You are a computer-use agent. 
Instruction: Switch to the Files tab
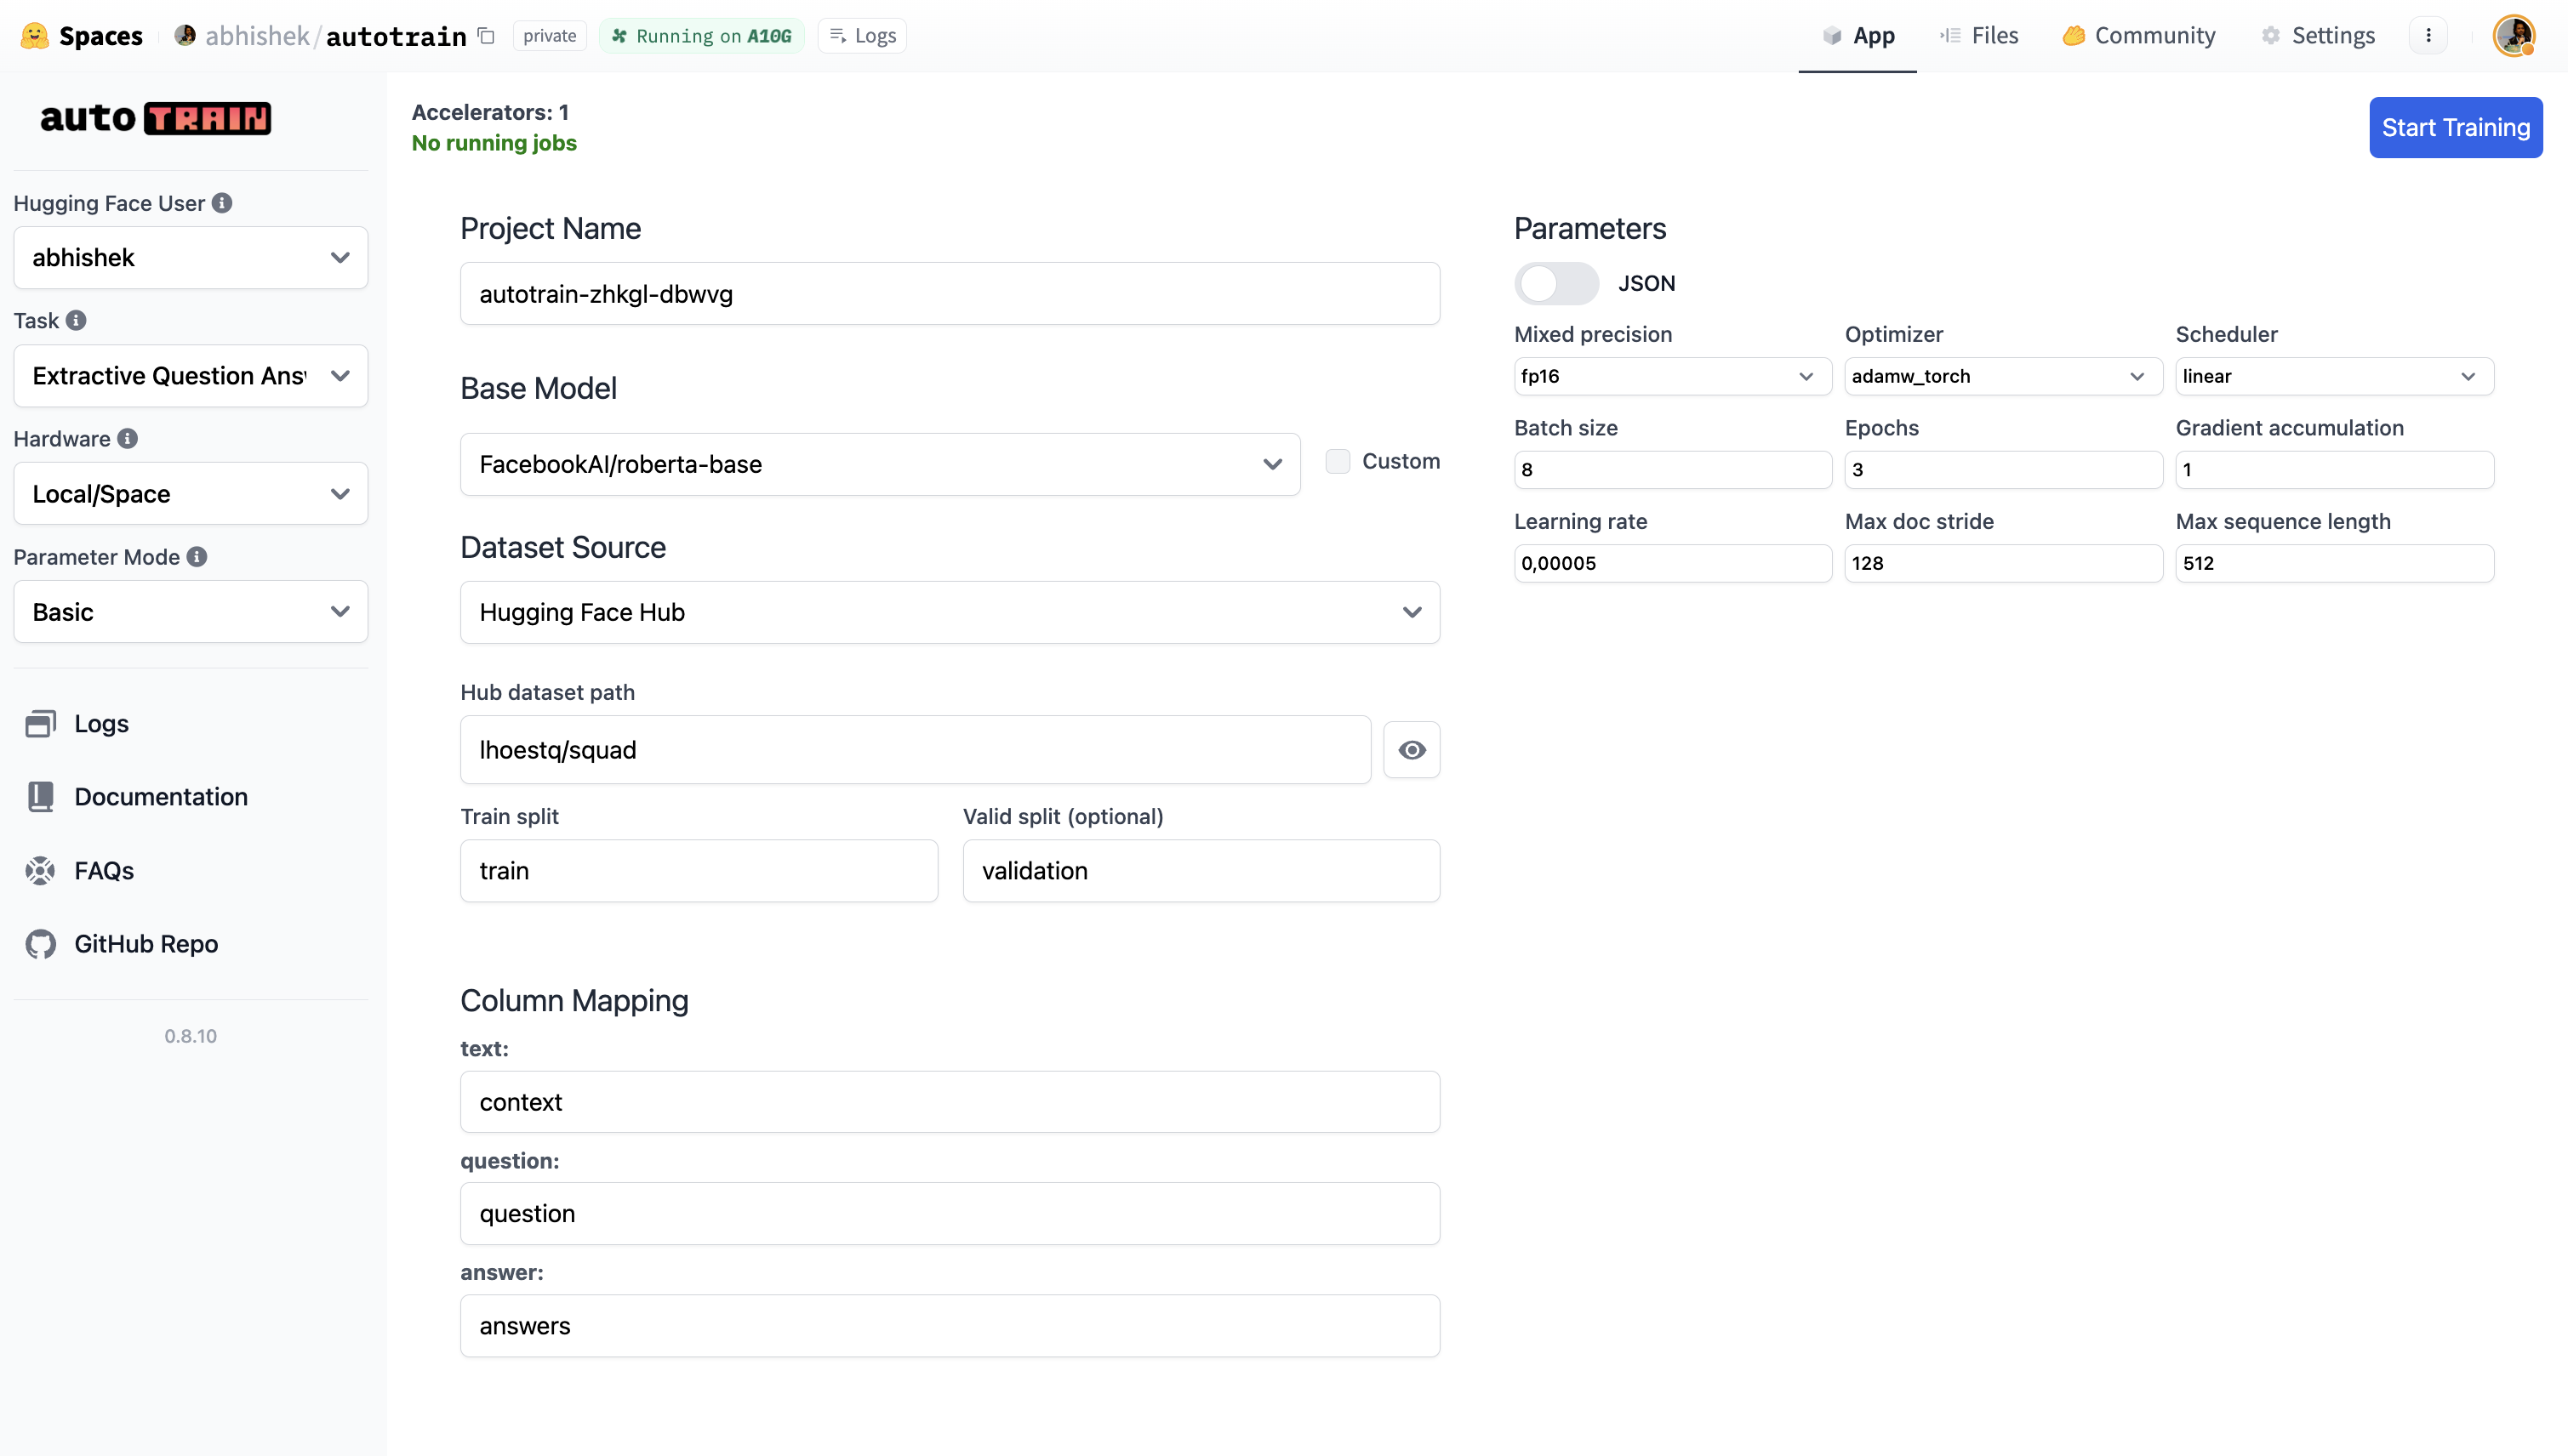1979,36
